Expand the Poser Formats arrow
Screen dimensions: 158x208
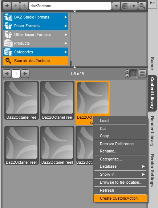[x=66, y=26]
